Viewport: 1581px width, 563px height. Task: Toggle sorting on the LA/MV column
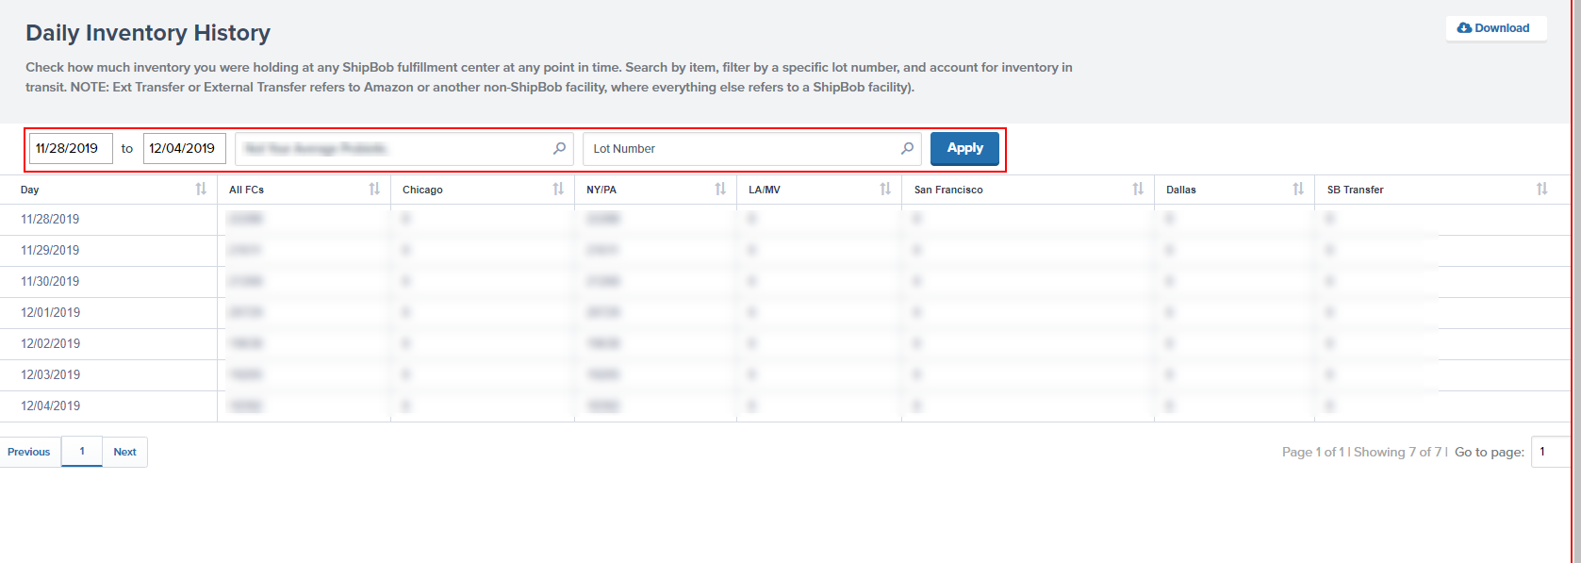[x=885, y=190]
